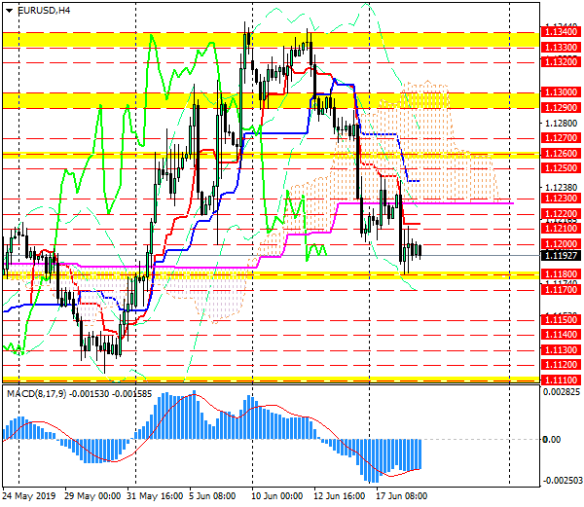Select the 1.11800 price level label
This screenshot has width=584, height=507.
(562, 275)
